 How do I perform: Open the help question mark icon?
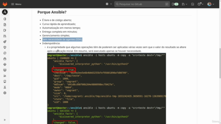coord(199,4)
